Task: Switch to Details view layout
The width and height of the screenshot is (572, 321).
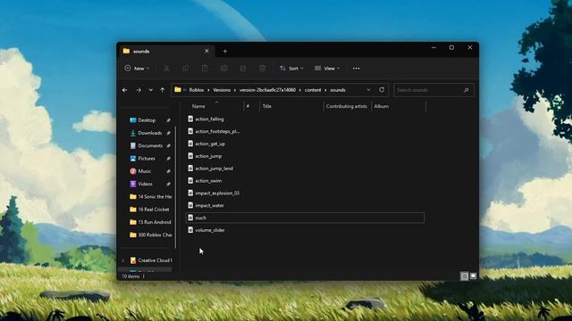Action: [x=465, y=276]
